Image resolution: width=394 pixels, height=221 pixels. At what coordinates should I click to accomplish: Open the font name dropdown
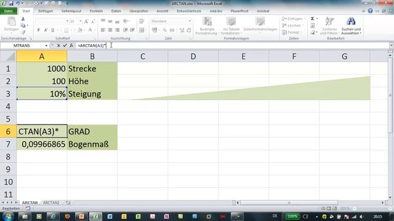pos(67,21)
